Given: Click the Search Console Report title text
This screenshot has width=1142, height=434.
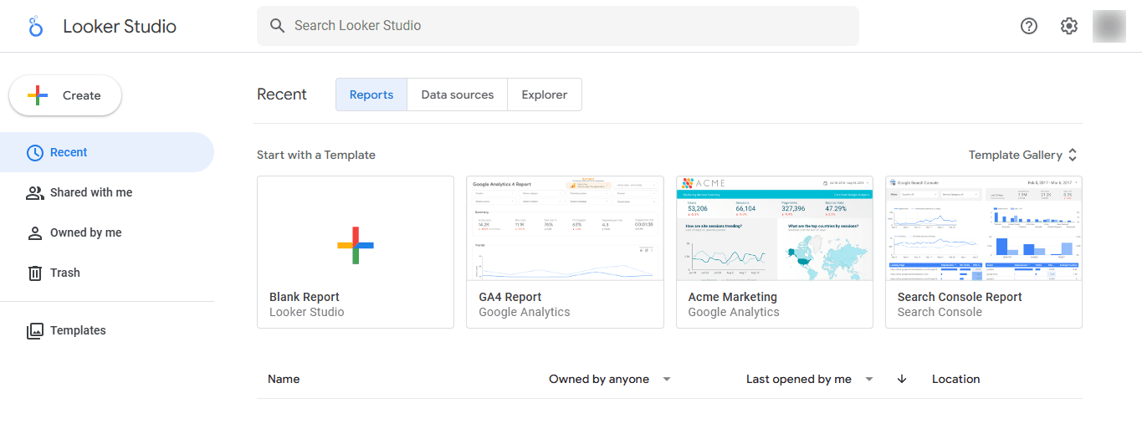Looking at the screenshot, I should tap(960, 297).
